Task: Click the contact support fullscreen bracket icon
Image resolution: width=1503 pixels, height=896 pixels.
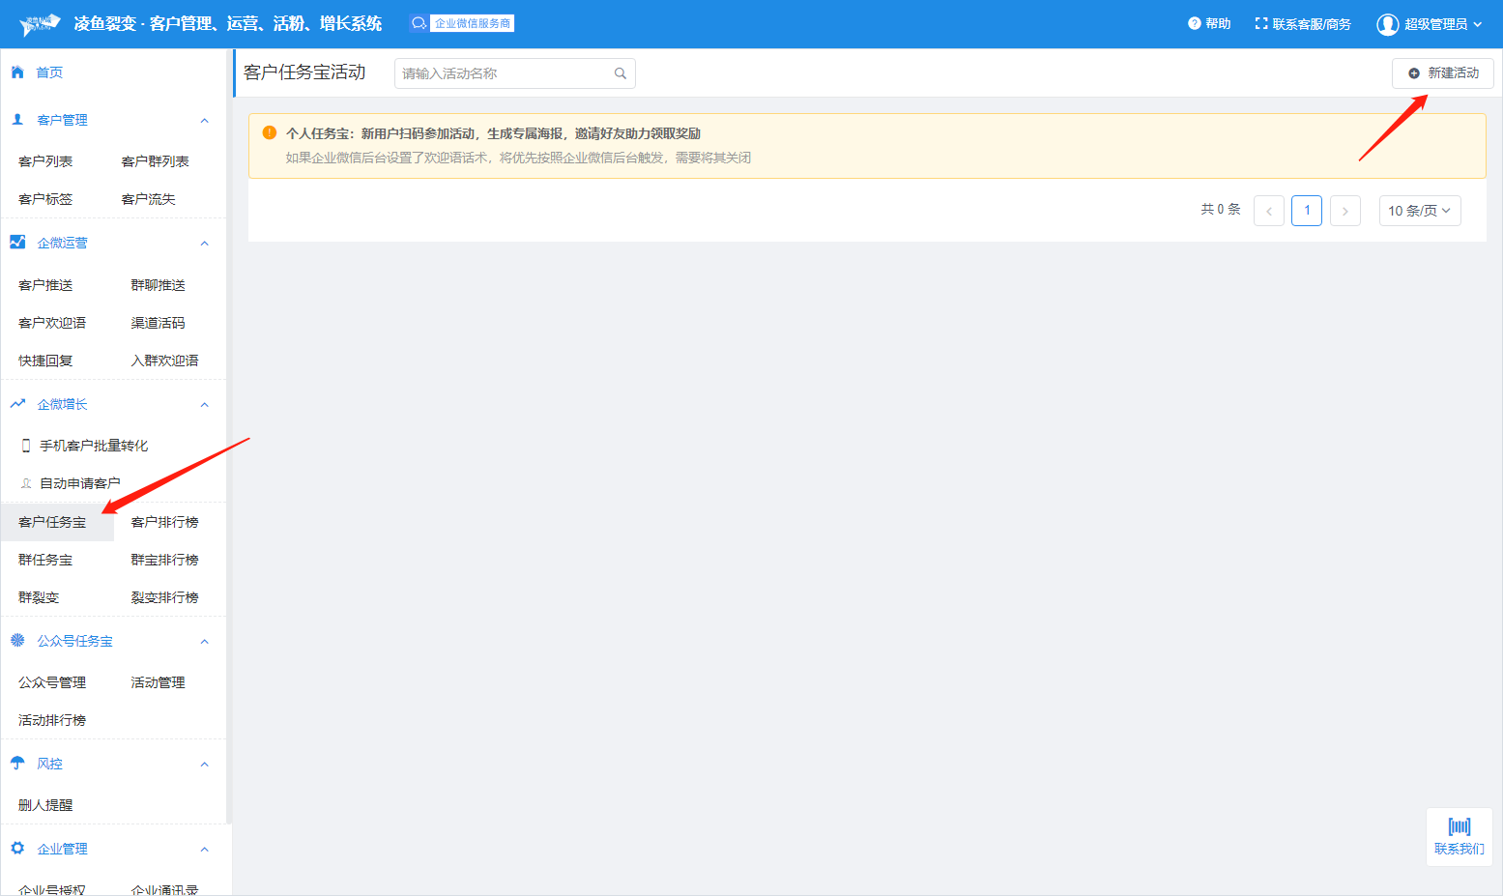Action: coord(1261,23)
